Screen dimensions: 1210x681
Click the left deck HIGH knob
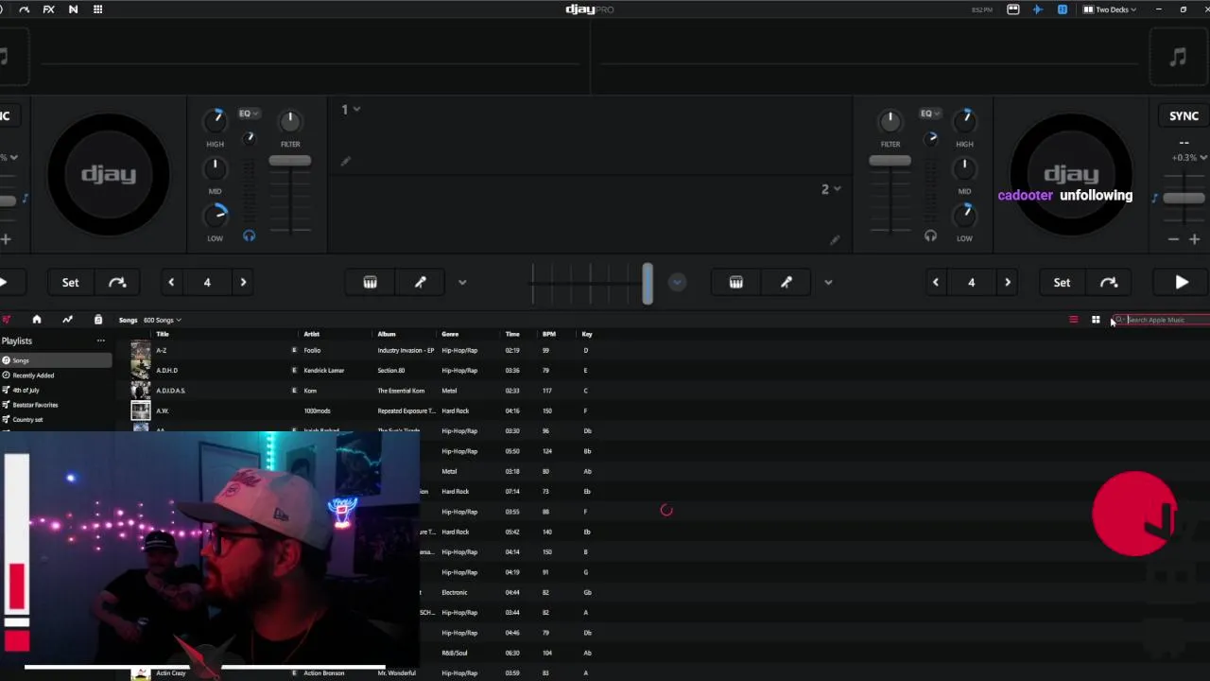coord(216,120)
